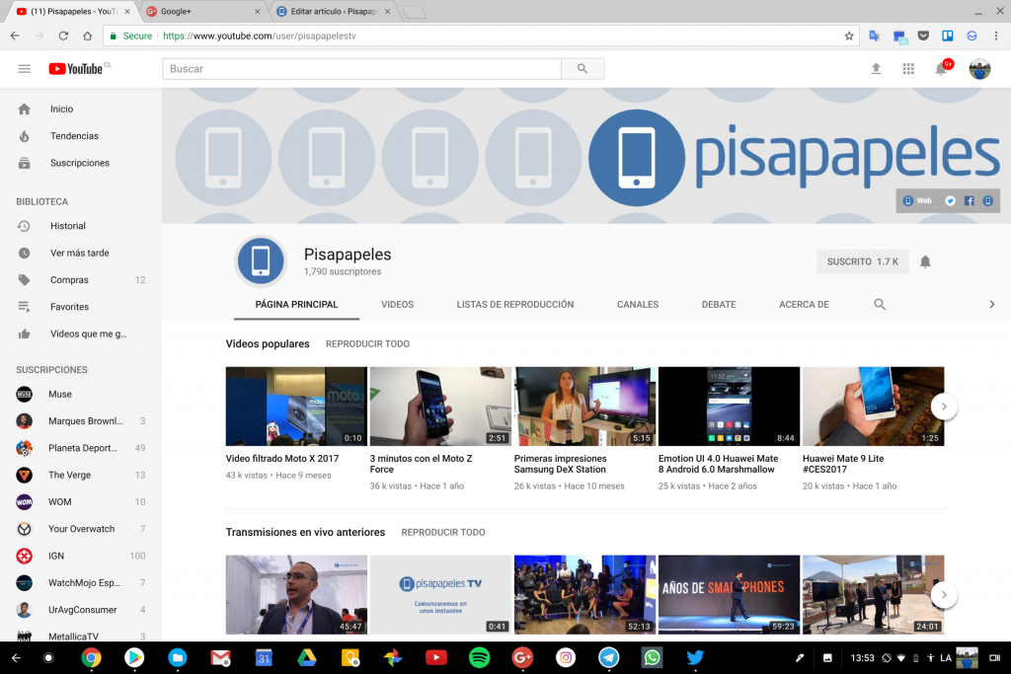Click the address bar URL
Viewport: 1011px width, 674px height.
pos(260,37)
